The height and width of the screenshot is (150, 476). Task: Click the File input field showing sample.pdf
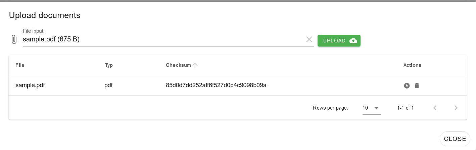point(163,39)
